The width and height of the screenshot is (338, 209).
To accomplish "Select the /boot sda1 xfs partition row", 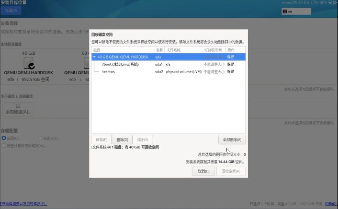I will (168, 64).
